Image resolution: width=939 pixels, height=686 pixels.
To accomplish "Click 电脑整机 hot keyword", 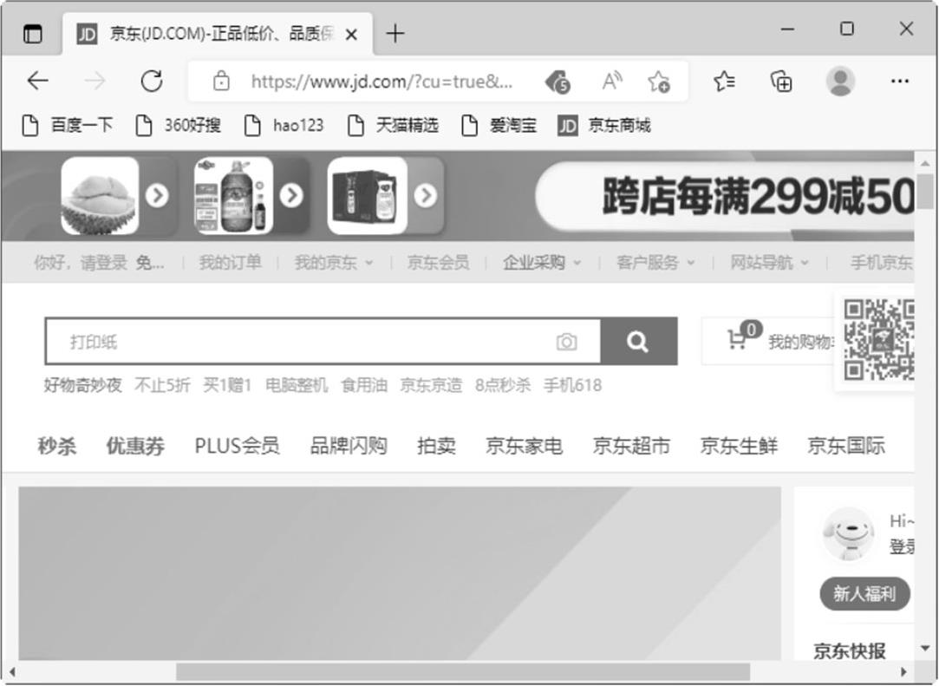I will 297,385.
